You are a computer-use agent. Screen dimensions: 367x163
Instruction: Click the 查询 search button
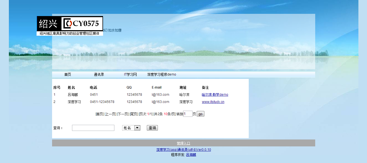pos(152,128)
